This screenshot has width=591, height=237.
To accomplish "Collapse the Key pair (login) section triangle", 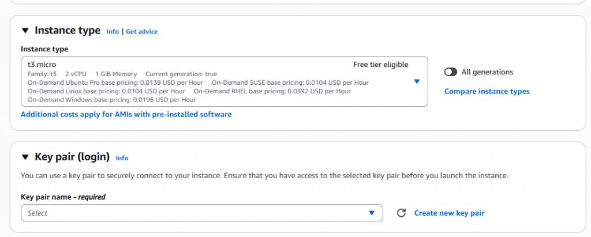I will click(25, 157).
